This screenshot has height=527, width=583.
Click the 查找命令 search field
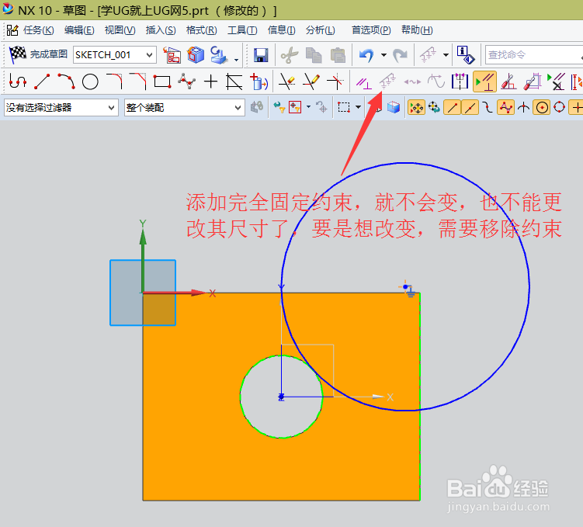click(x=533, y=55)
